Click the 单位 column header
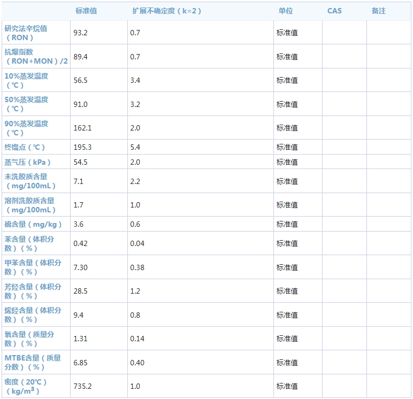Image resolution: width=413 pixels, height=399 pixels. (x=286, y=11)
